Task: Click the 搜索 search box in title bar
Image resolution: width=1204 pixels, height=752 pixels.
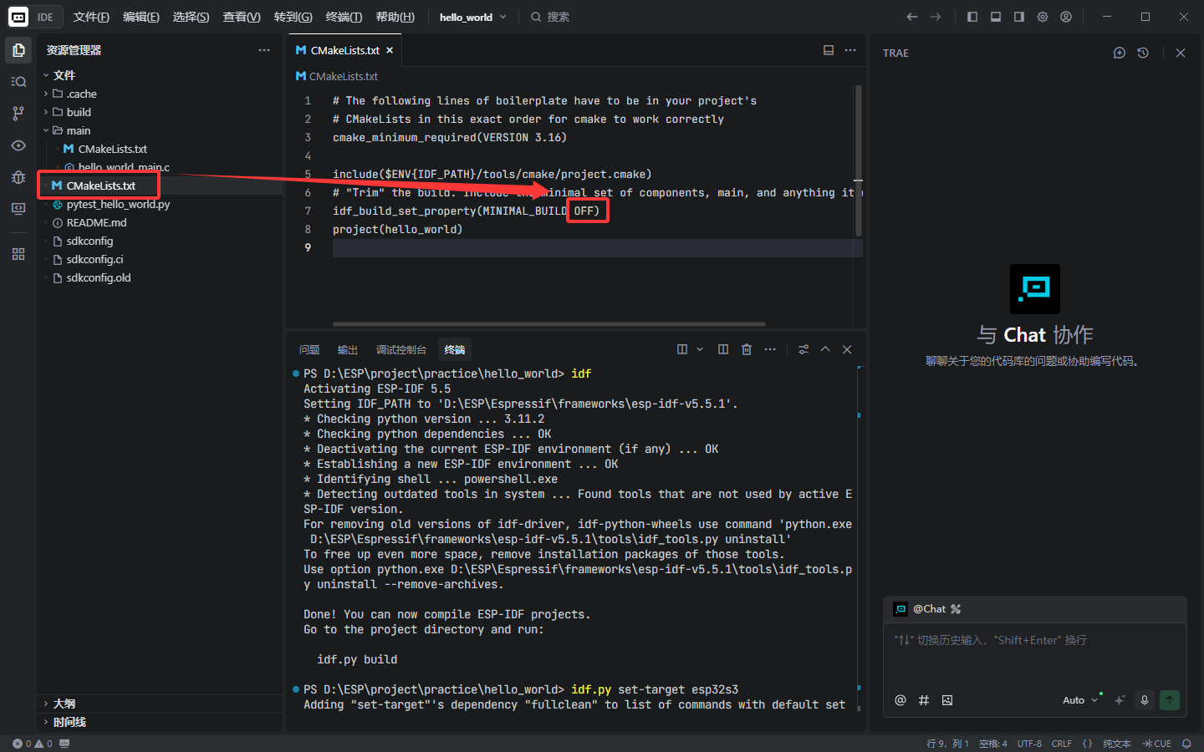Action: point(550,17)
